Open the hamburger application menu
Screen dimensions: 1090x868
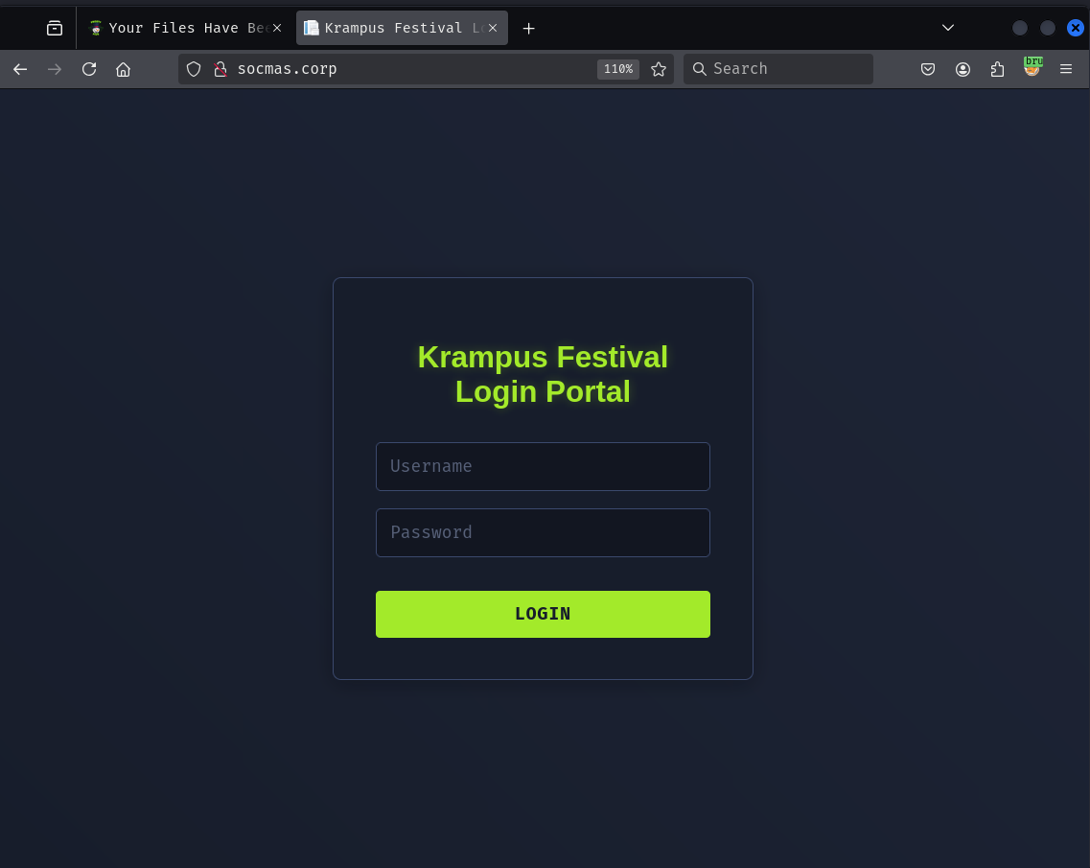click(x=1066, y=69)
